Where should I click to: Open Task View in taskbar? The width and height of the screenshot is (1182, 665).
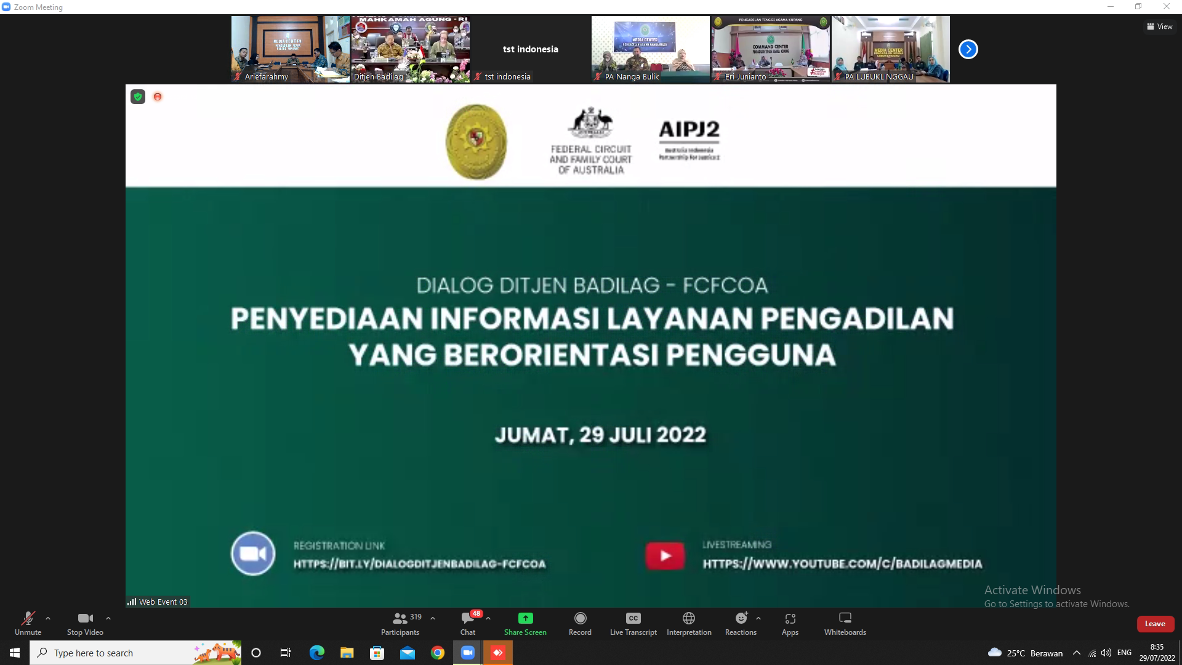pyautogui.click(x=286, y=653)
